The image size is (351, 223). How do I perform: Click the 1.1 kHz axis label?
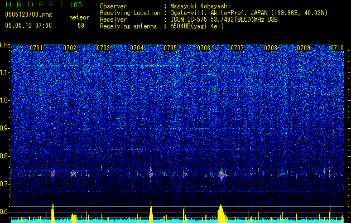click(x=4, y=72)
